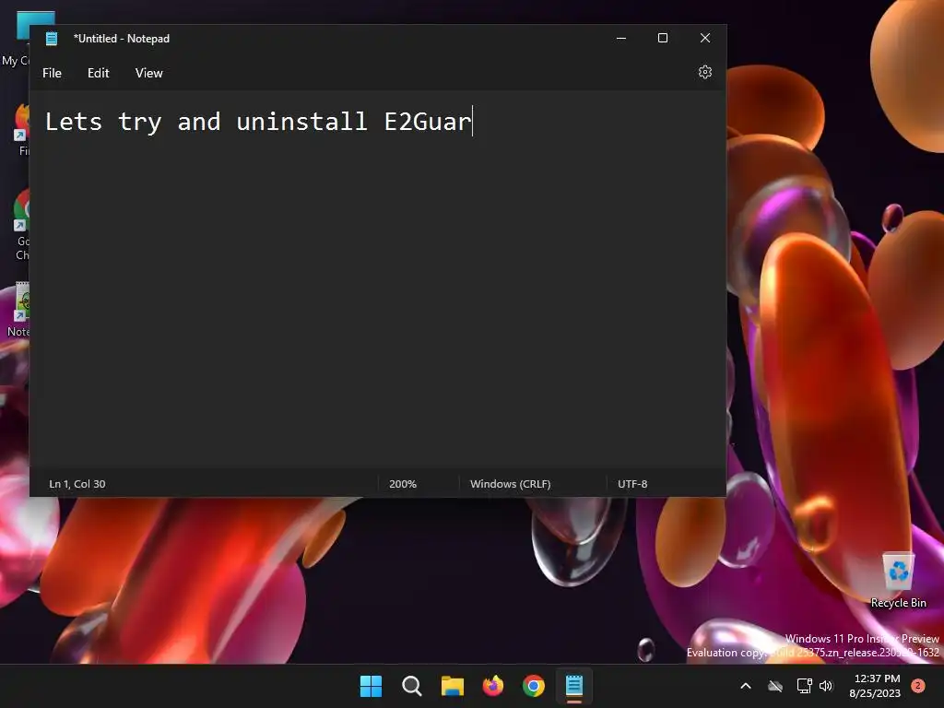
Task: Click the volume speaker tray icon
Action: [x=826, y=686]
